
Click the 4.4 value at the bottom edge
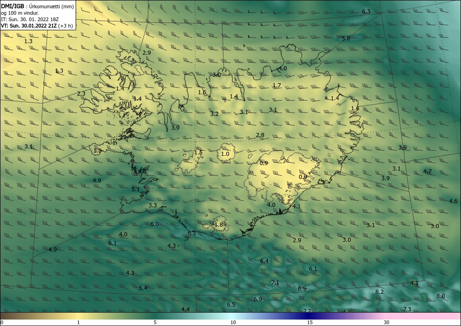(x=185, y=309)
